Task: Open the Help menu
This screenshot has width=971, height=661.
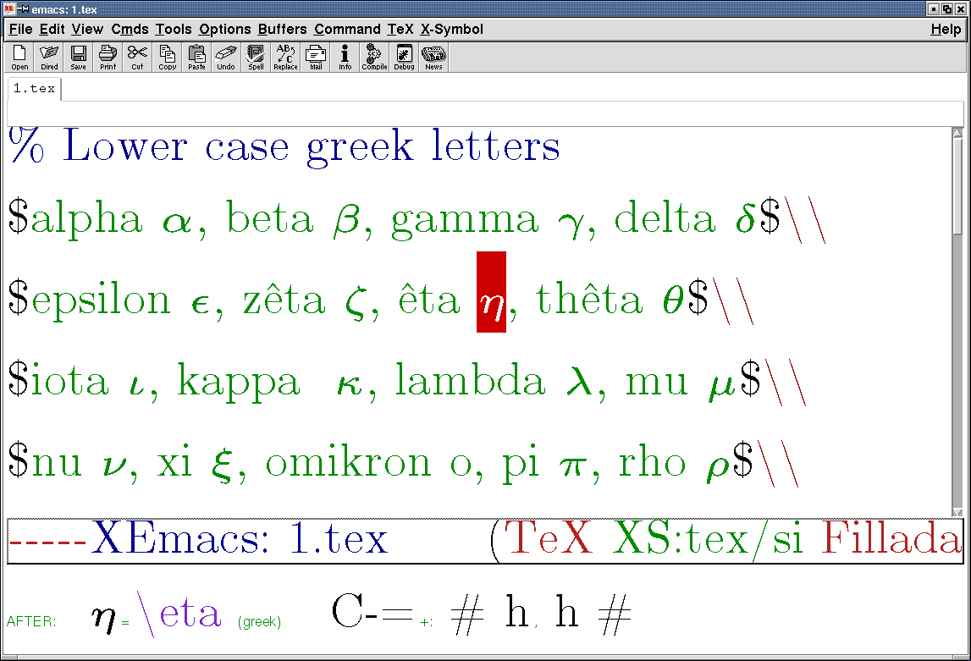Action: [946, 29]
